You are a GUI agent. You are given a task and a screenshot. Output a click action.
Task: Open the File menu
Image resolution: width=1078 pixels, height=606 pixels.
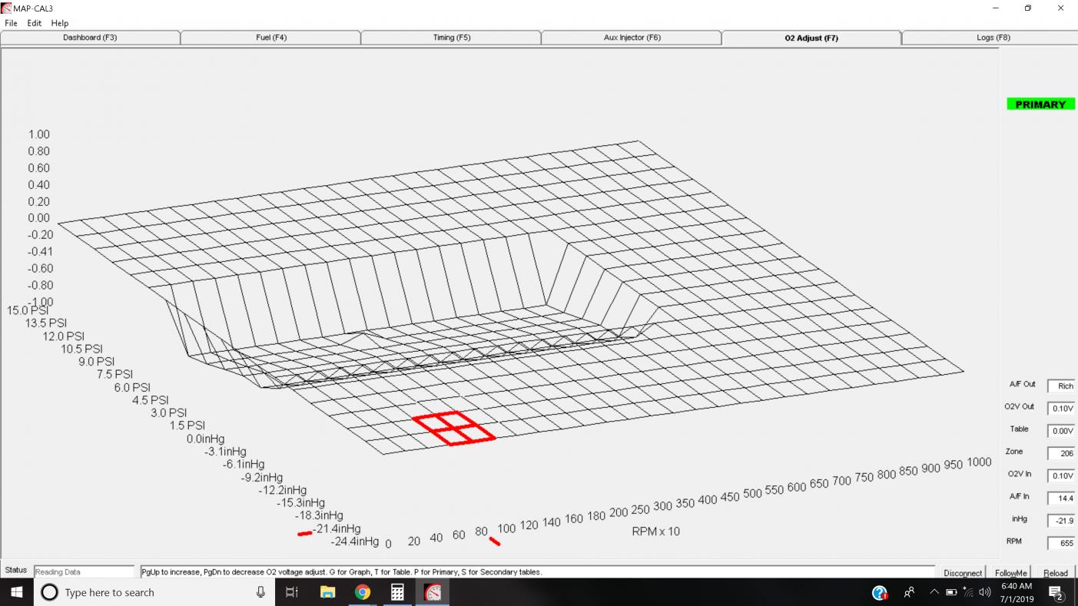point(11,23)
